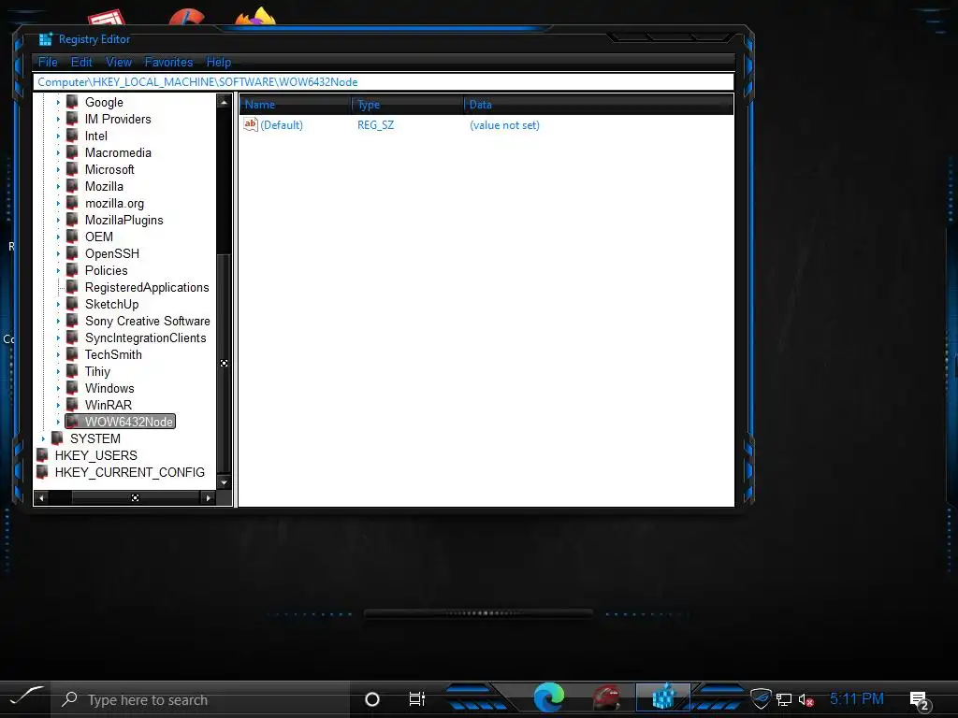Click the HKEY_USERS hive icon

pos(42,455)
